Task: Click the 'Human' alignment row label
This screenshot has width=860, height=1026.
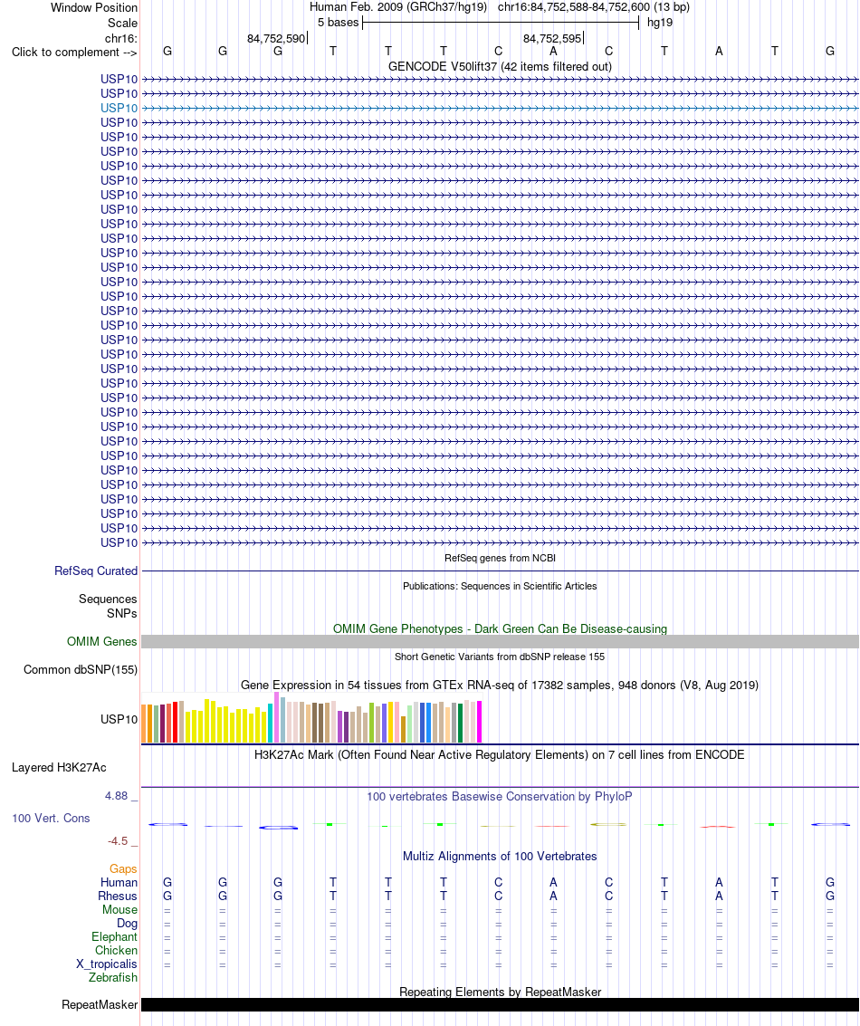Action: pos(119,882)
